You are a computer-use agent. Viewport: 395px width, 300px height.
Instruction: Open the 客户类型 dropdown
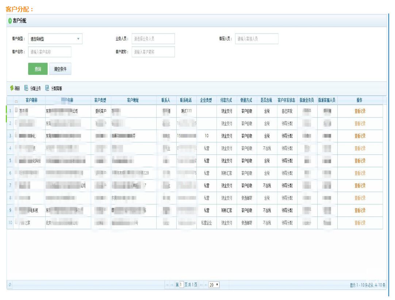coord(55,39)
